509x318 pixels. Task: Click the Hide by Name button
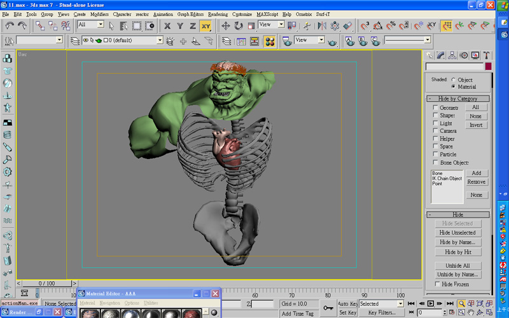click(x=457, y=242)
